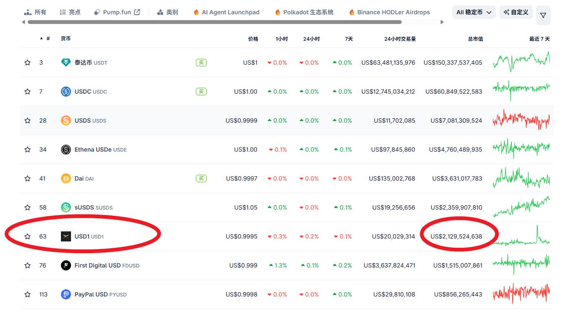This screenshot has height=312, width=569.
Task: Open the 自定义 customize button
Action: [516, 12]
